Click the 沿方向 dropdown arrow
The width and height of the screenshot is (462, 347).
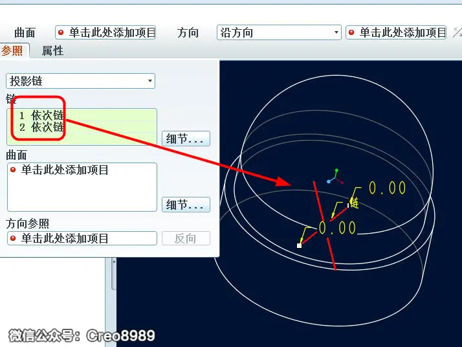tap(336, 32)
